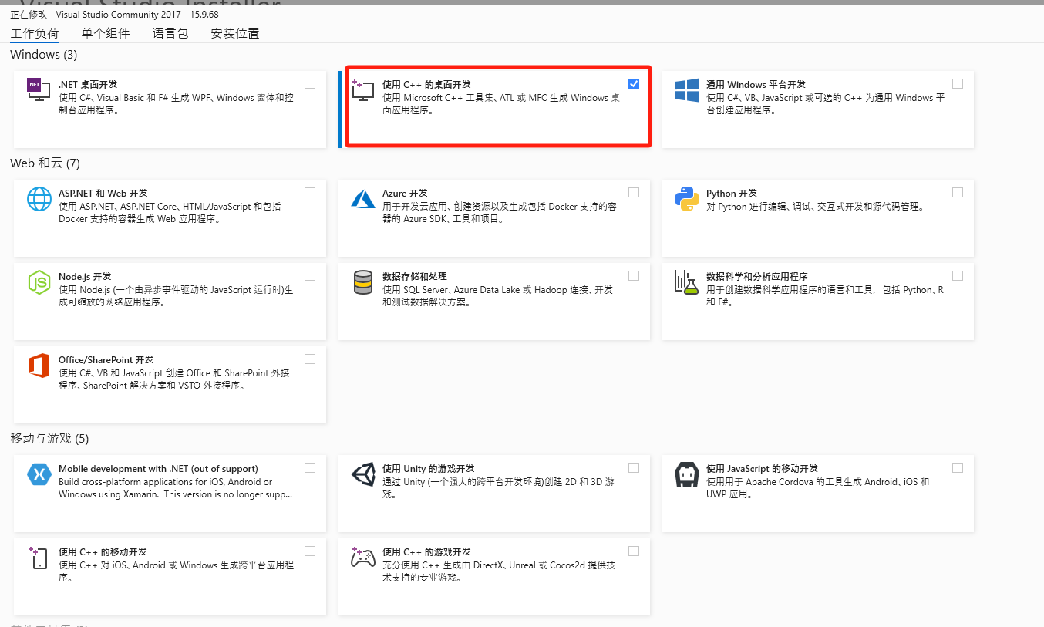
Task: Enable 数据科学和分析应用程序 checkbox
Action: pyautogui.click(x=958, y=275)
